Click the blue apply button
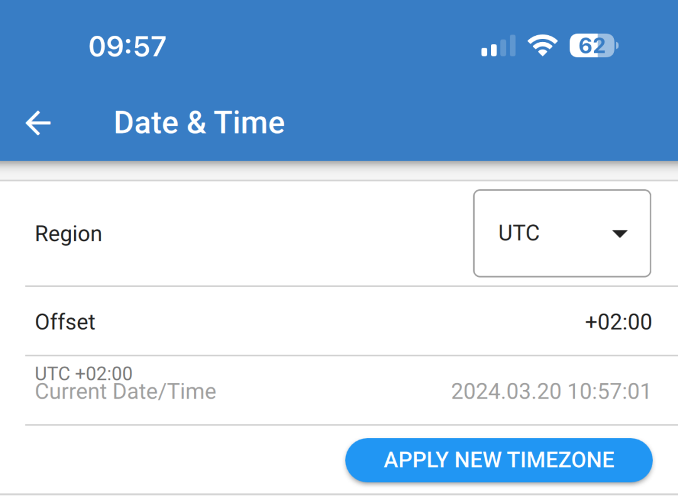The height and width of the screenshot is (496, 678). (498, 460)
